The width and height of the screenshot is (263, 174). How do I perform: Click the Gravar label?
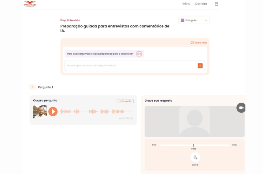(x=195, y=165)
